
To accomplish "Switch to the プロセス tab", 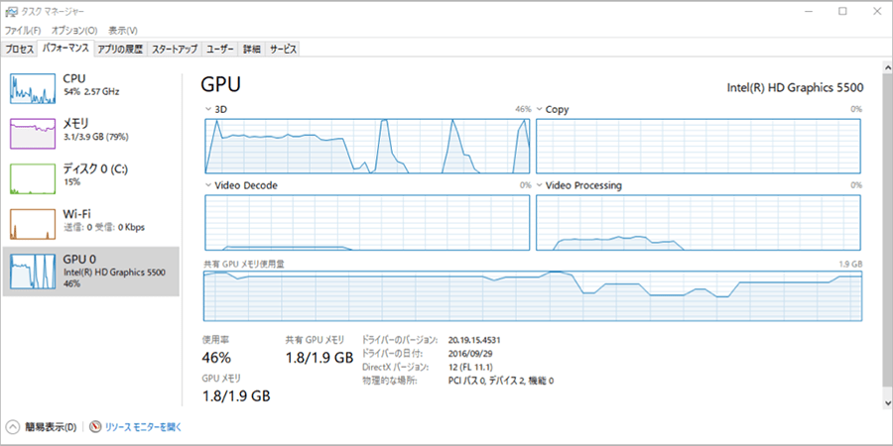I will pos(20,50).
